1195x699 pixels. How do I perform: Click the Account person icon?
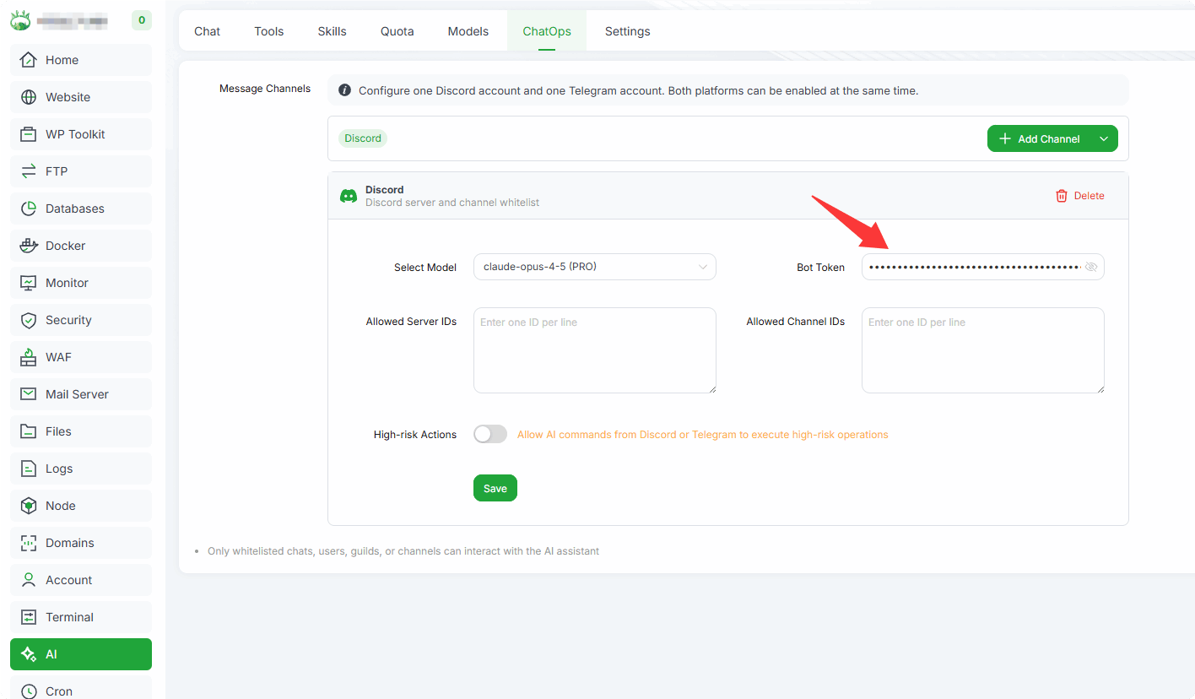pyautogui.click(x=29, y=580)
